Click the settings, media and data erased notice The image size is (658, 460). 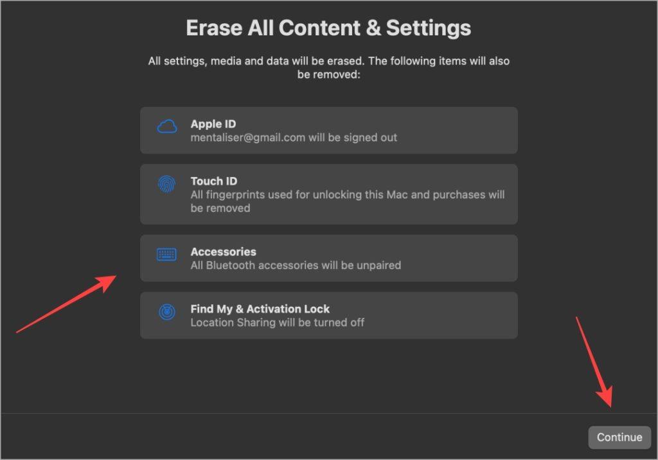[328, 68]
